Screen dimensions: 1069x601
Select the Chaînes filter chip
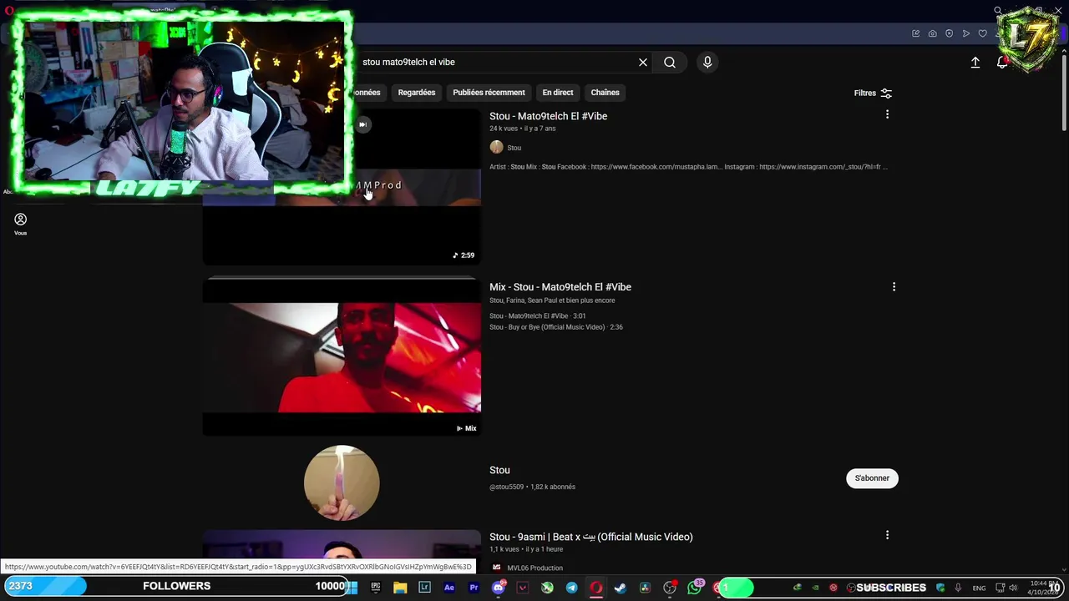coord(605,93)
